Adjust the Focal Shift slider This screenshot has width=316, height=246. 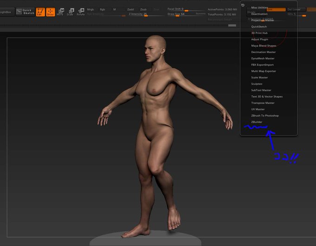[x=186, y=9]
